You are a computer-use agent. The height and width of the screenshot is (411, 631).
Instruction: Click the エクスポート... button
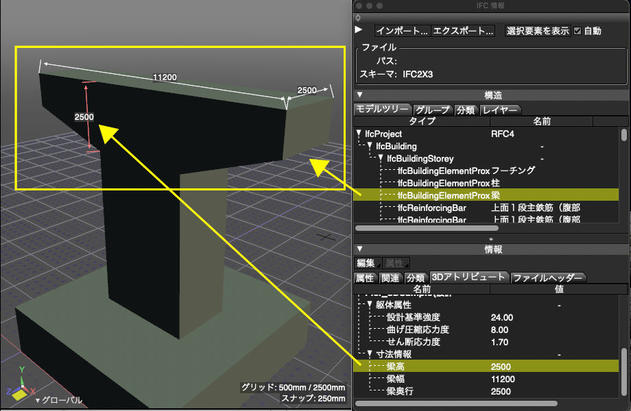coord(463,31)
